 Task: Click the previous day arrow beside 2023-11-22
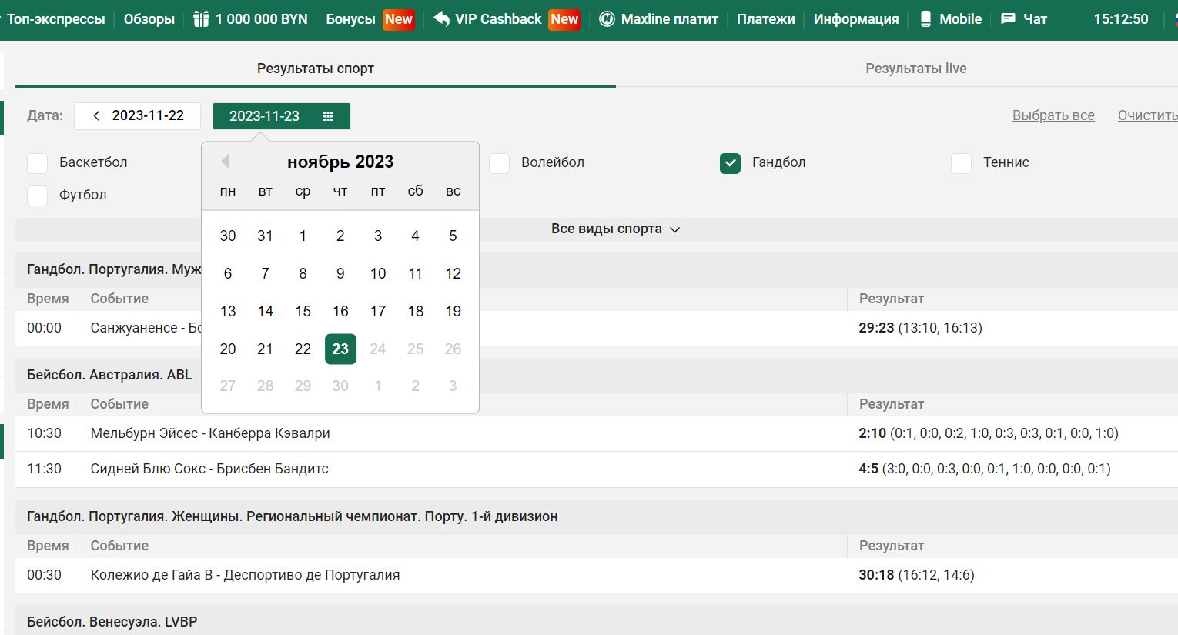[96, 115]
